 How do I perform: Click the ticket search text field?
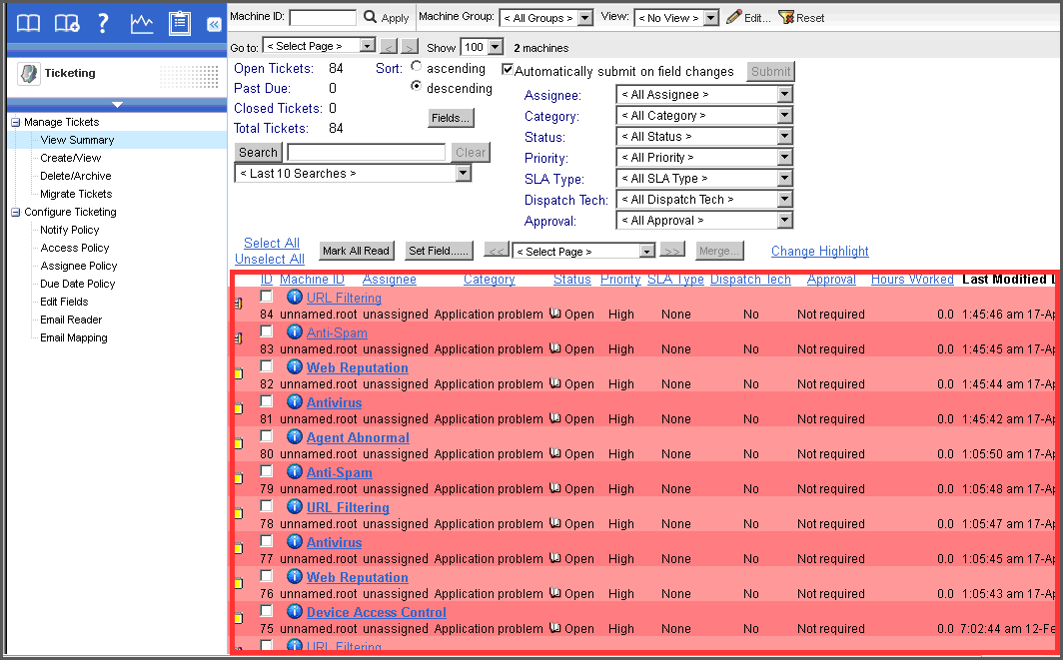(366, 153)
